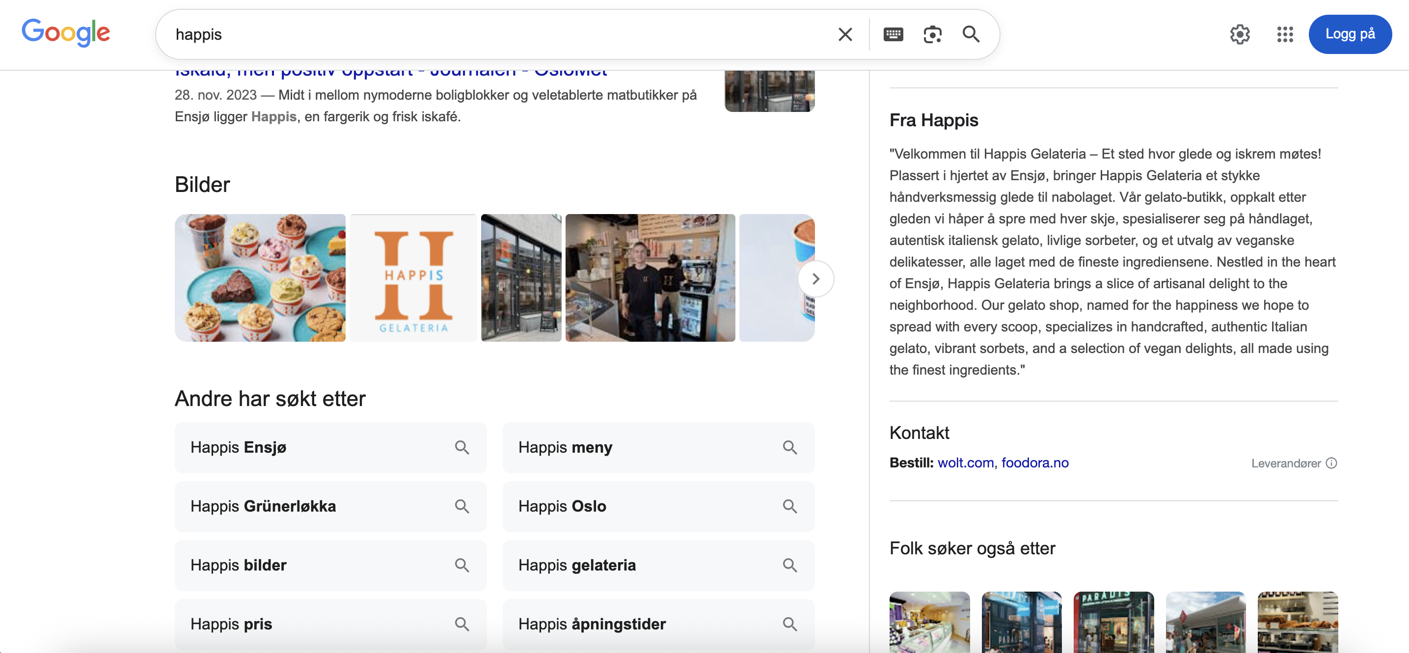
Task: Open the Happis Gelateria logo image
Action: pos(413,277)
